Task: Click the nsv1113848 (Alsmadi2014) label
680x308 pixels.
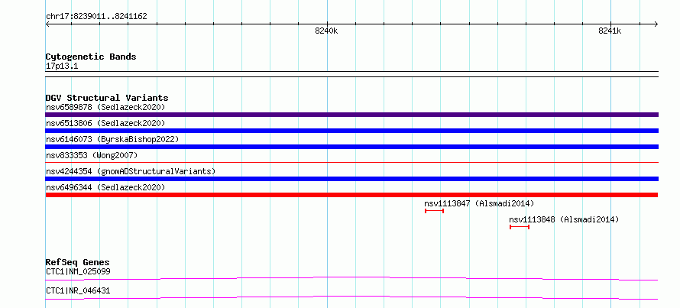Action: tap(564, 219)
